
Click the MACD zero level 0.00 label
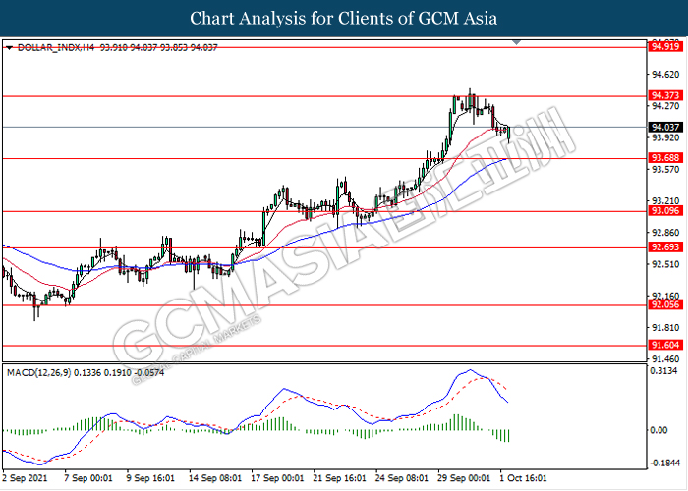(659, 430)
